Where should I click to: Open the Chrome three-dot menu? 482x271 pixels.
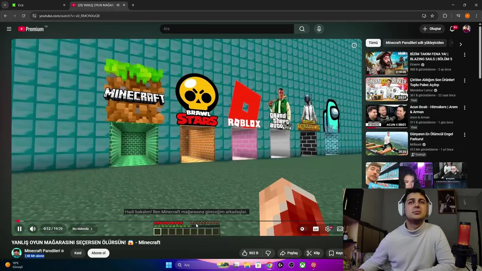(476, 16)
